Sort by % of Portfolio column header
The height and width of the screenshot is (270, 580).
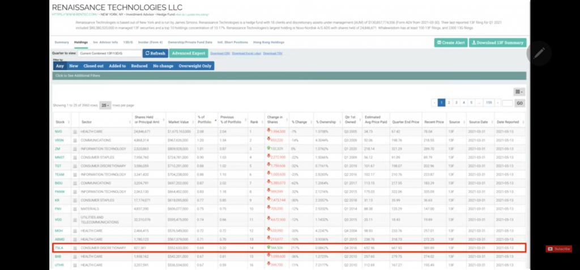[206, 119]
